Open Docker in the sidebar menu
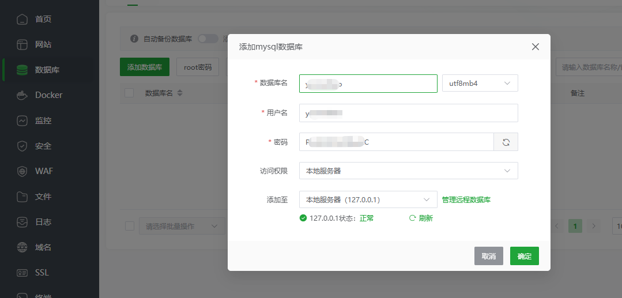Screen dimensions: 622x298 (49, 95)
